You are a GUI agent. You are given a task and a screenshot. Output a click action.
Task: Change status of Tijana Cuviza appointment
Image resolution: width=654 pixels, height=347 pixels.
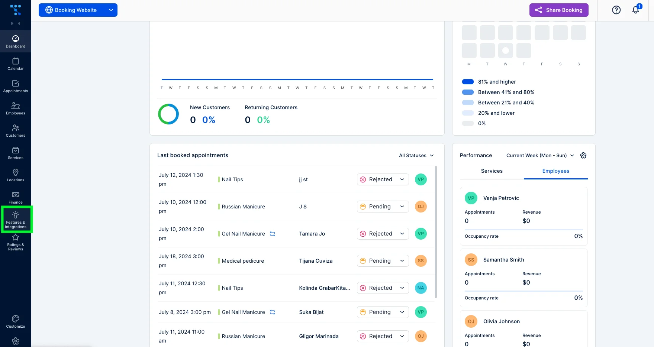(x=383, y=261)
